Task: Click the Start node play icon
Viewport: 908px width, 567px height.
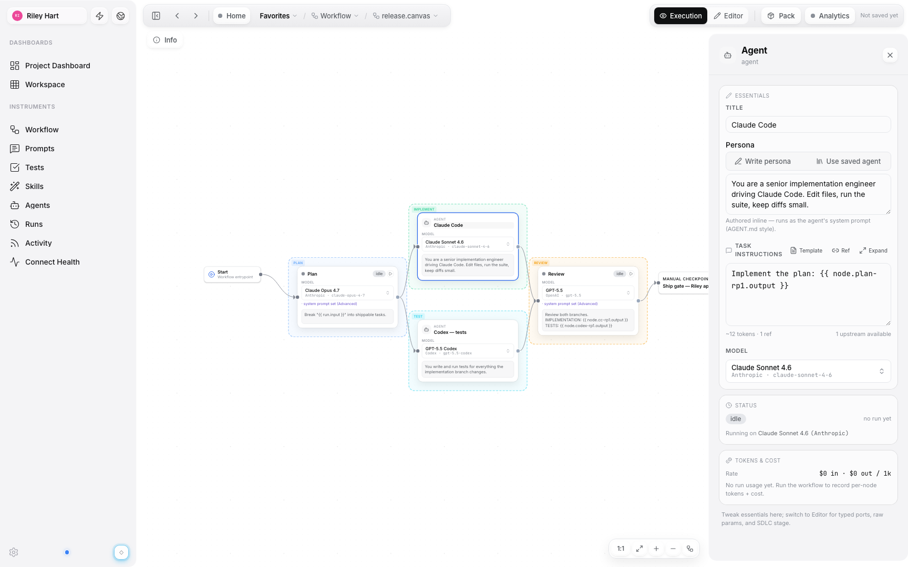Action: (212, 275)
